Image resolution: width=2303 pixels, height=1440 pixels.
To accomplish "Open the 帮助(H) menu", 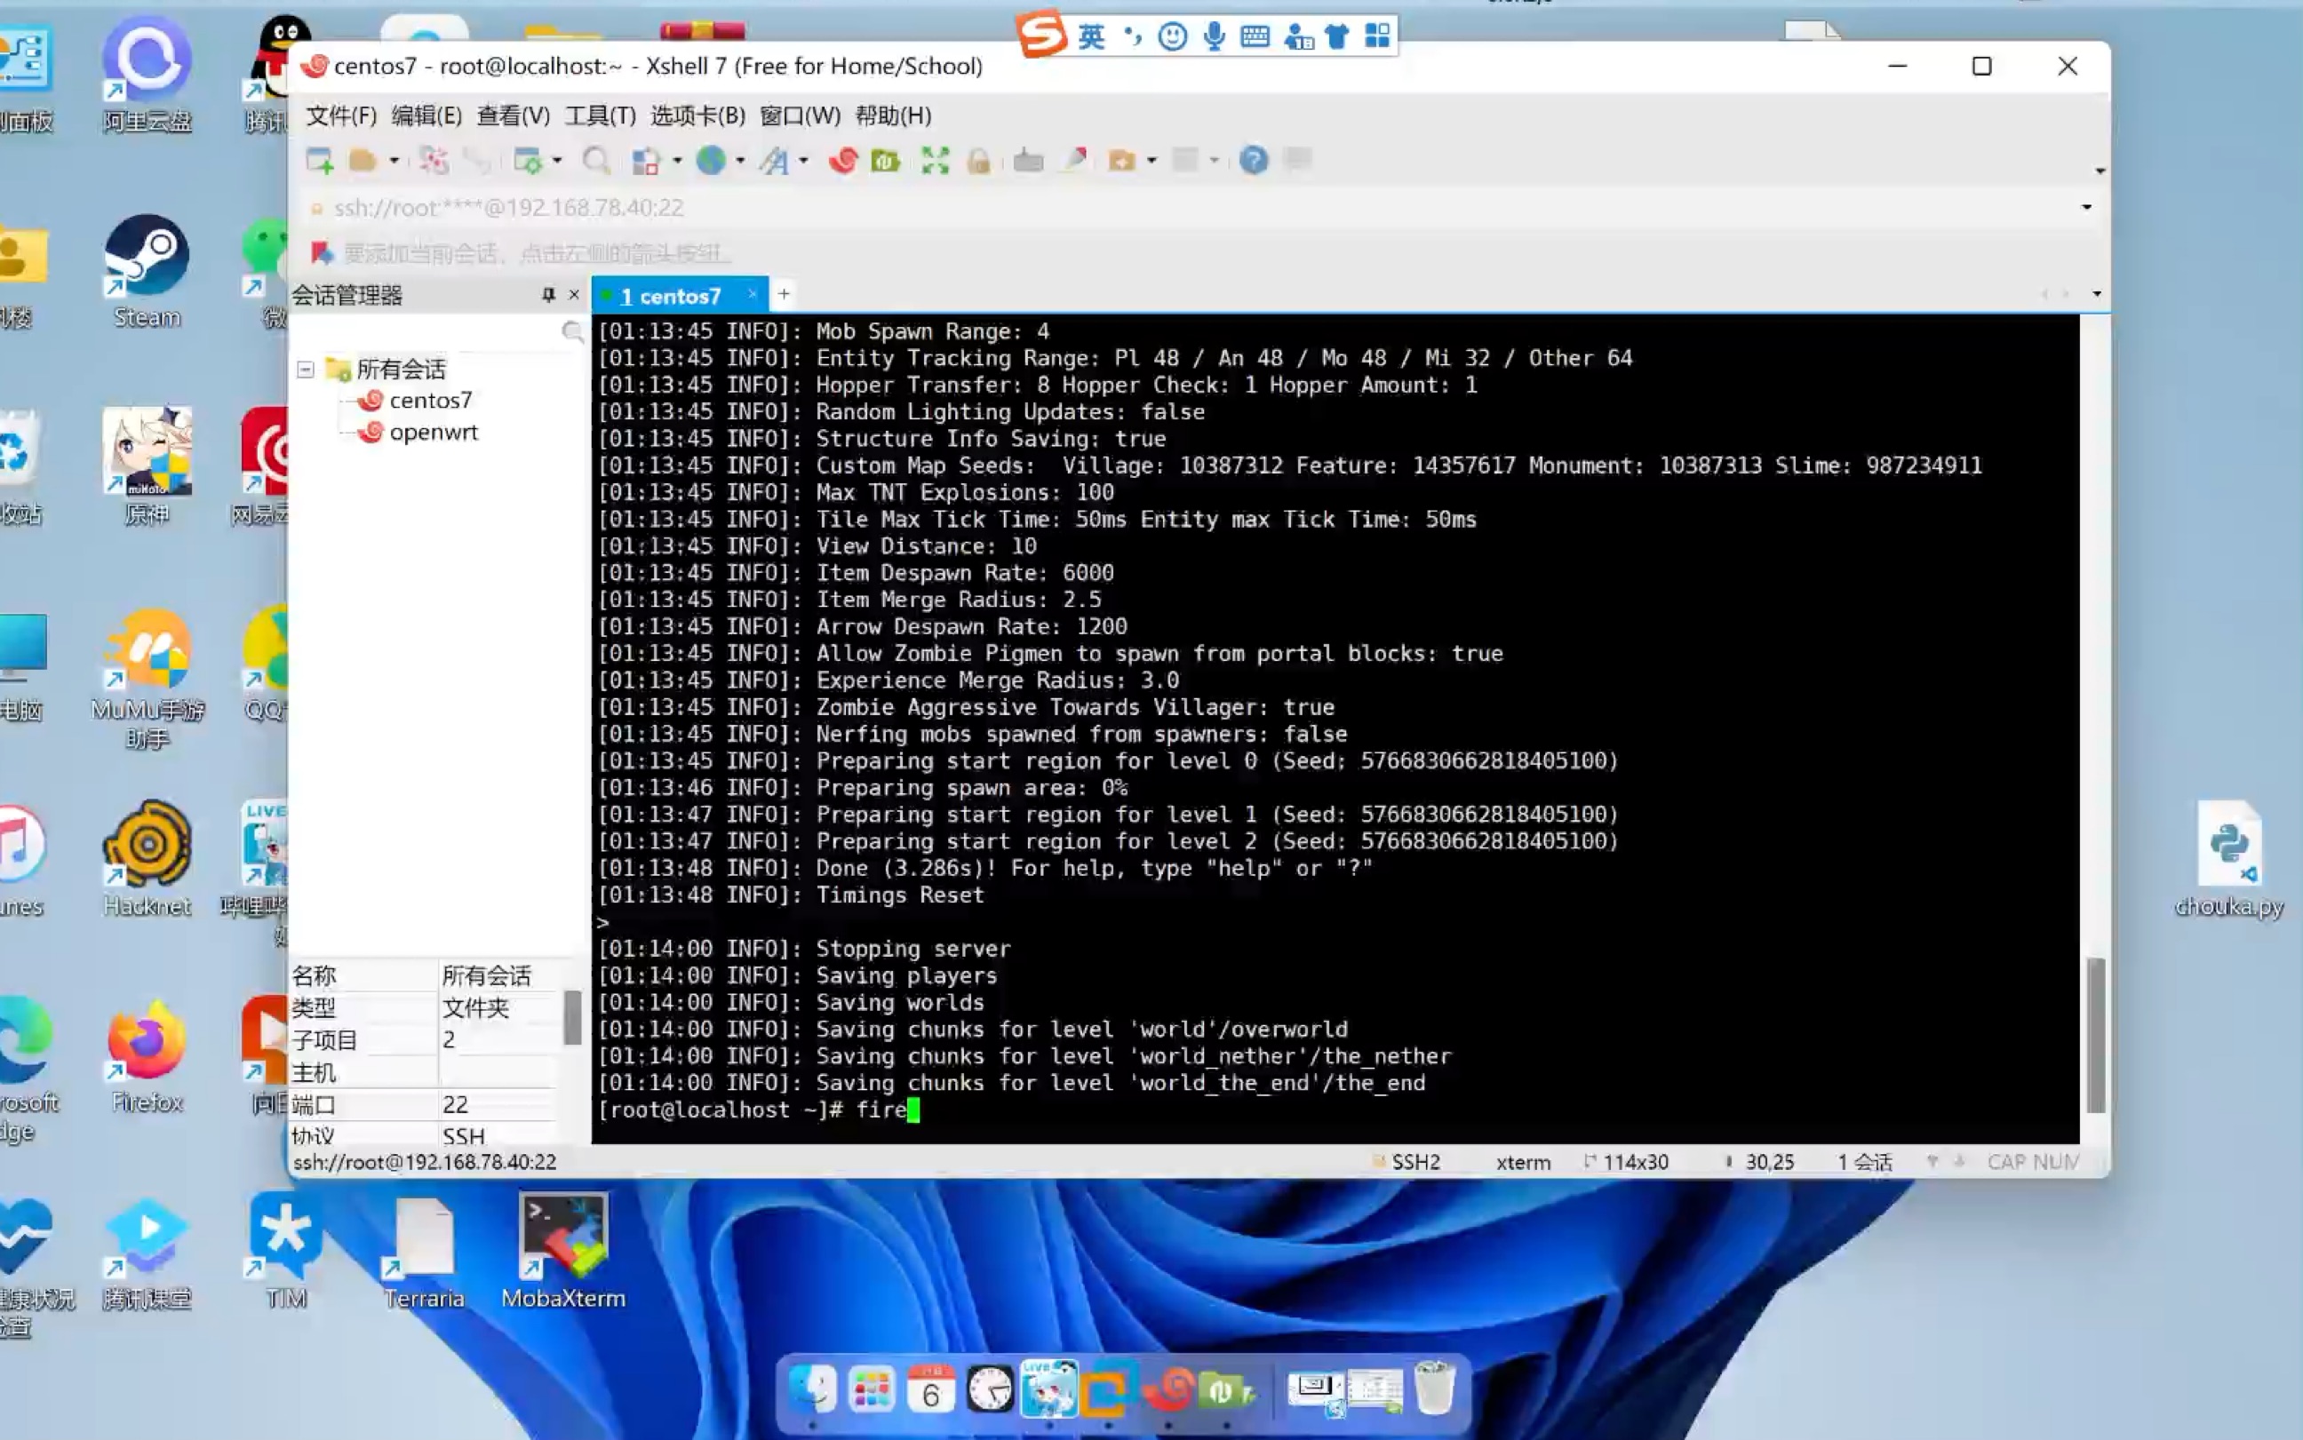I will pos(893,115).
